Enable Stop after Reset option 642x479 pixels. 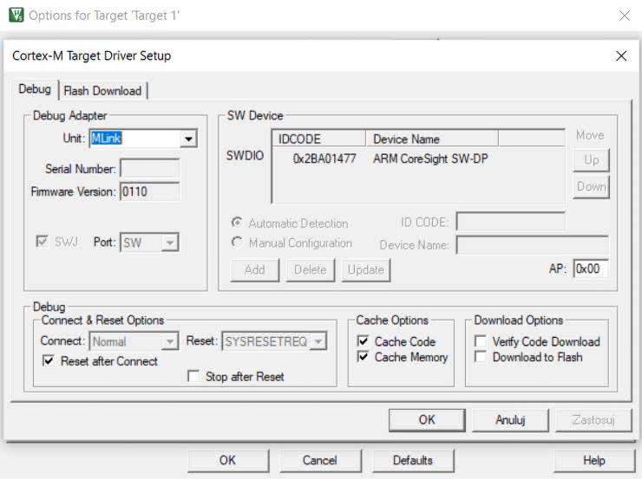[x=194, y=377]
